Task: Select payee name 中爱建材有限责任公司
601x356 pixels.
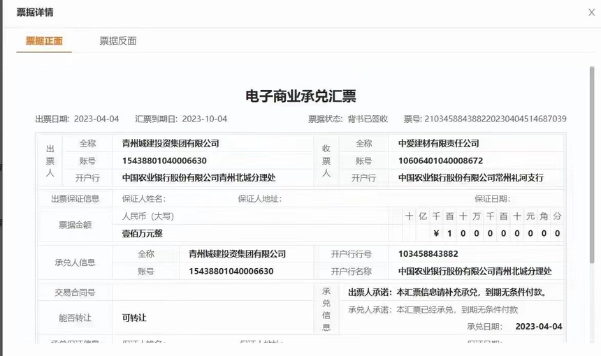Action: [439, 144]
